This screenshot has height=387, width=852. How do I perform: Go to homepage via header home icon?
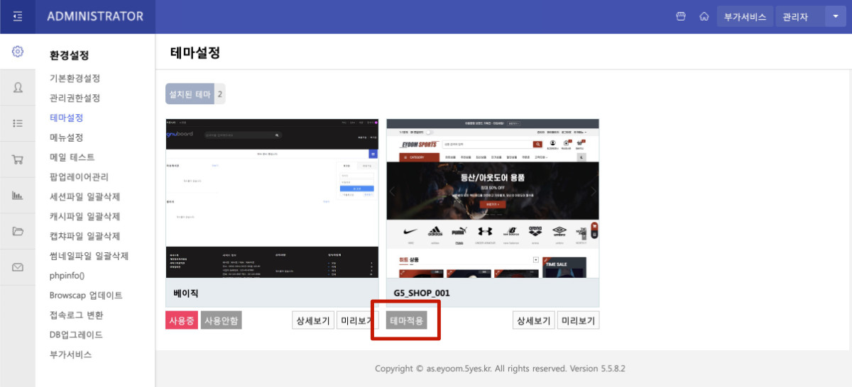pos(704,16)
